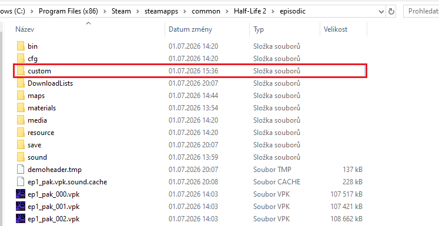Click the ep1_pak_002.vpk file icon
Viewport: 439px width, 226px height.
tap(21, 218)
